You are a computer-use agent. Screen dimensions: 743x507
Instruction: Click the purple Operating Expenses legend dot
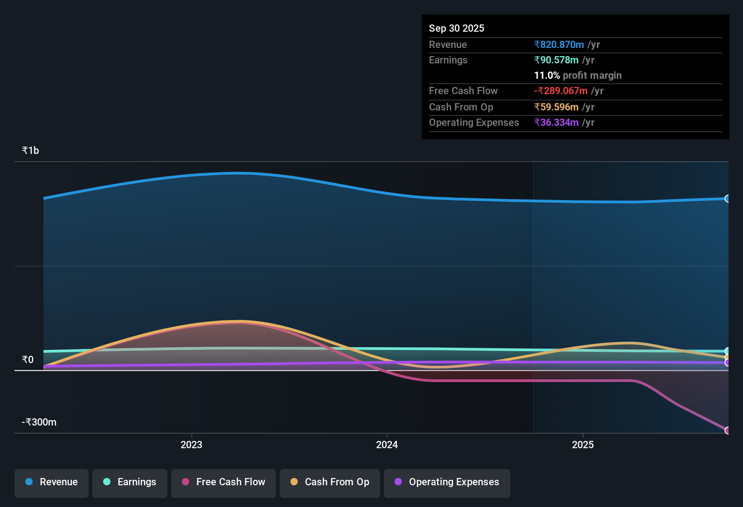pyautogui.click(x=398, y=482)
